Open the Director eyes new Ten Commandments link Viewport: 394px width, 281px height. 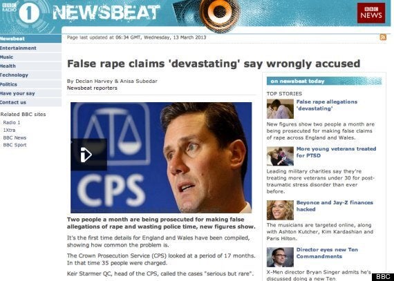327,253
